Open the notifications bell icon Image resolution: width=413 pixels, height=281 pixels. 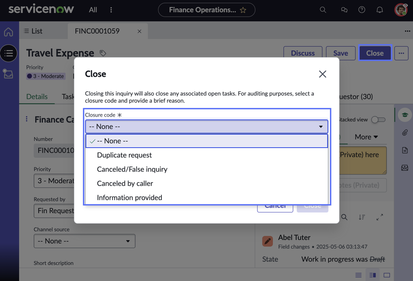[379, 10]
